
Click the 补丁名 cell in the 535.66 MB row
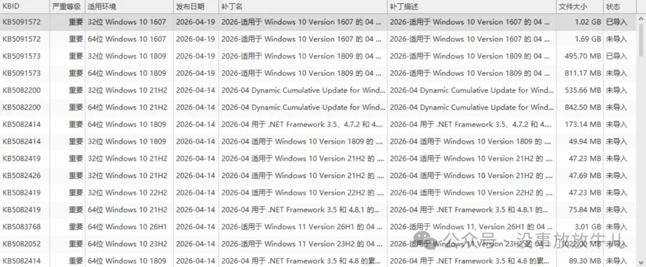303,90
